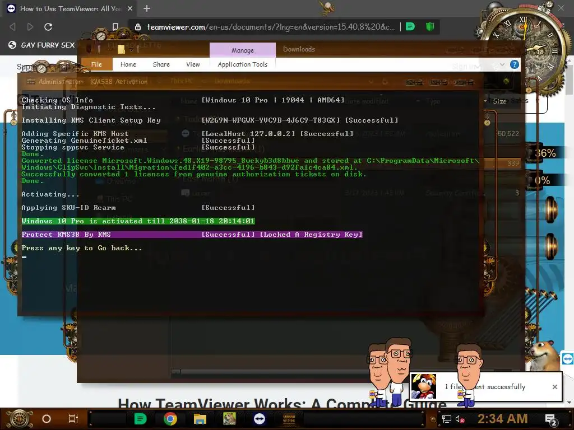Viewport: 574px width, 430px height.
Task: Open the animal box app on taskbar
Action: point(229,419)
